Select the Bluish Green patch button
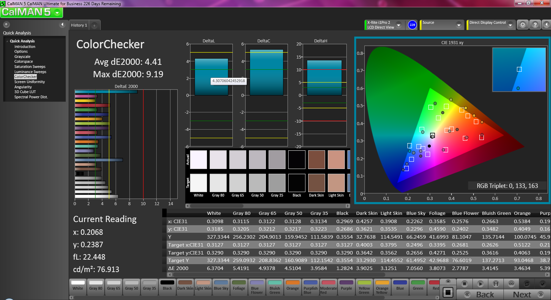 tap(275, 287)
